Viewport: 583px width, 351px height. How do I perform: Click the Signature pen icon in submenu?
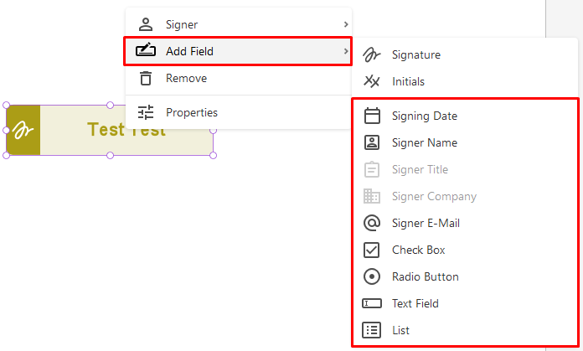pyautogui.click(x=371, y=54)
